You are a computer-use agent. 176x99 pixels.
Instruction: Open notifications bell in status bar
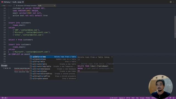(174, 98)
